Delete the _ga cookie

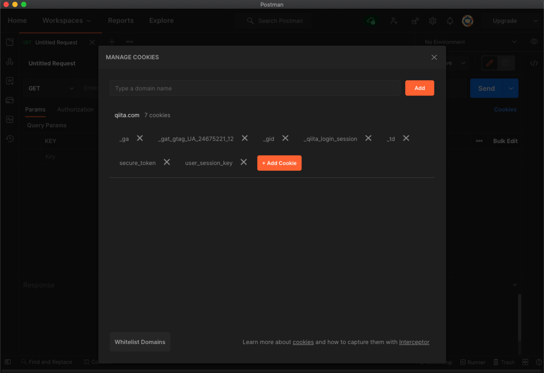pos(140,138)
